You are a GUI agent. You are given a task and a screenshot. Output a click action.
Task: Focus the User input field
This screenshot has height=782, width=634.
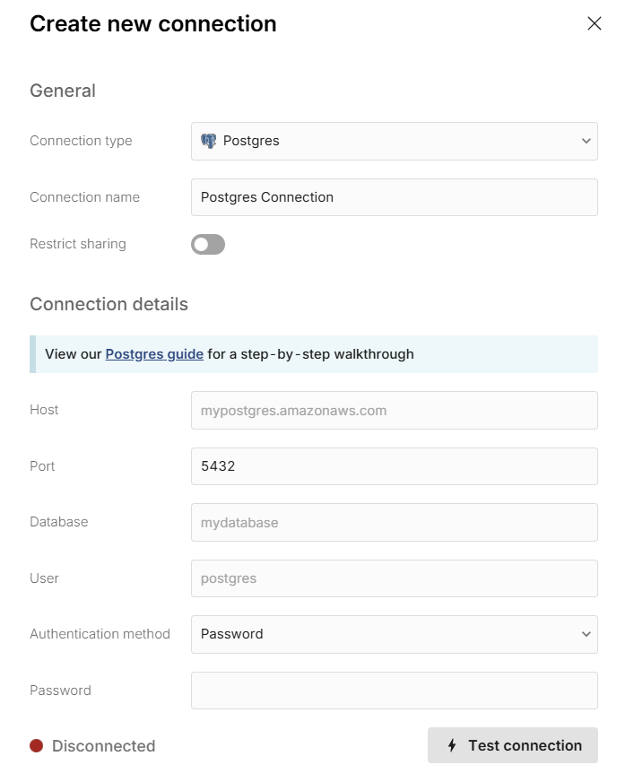tap(395, 578)
